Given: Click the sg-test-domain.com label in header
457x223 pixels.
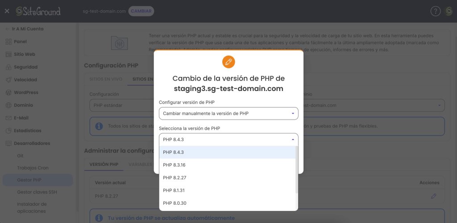Looking at the screenshot, I should click(x=104, y=11).
